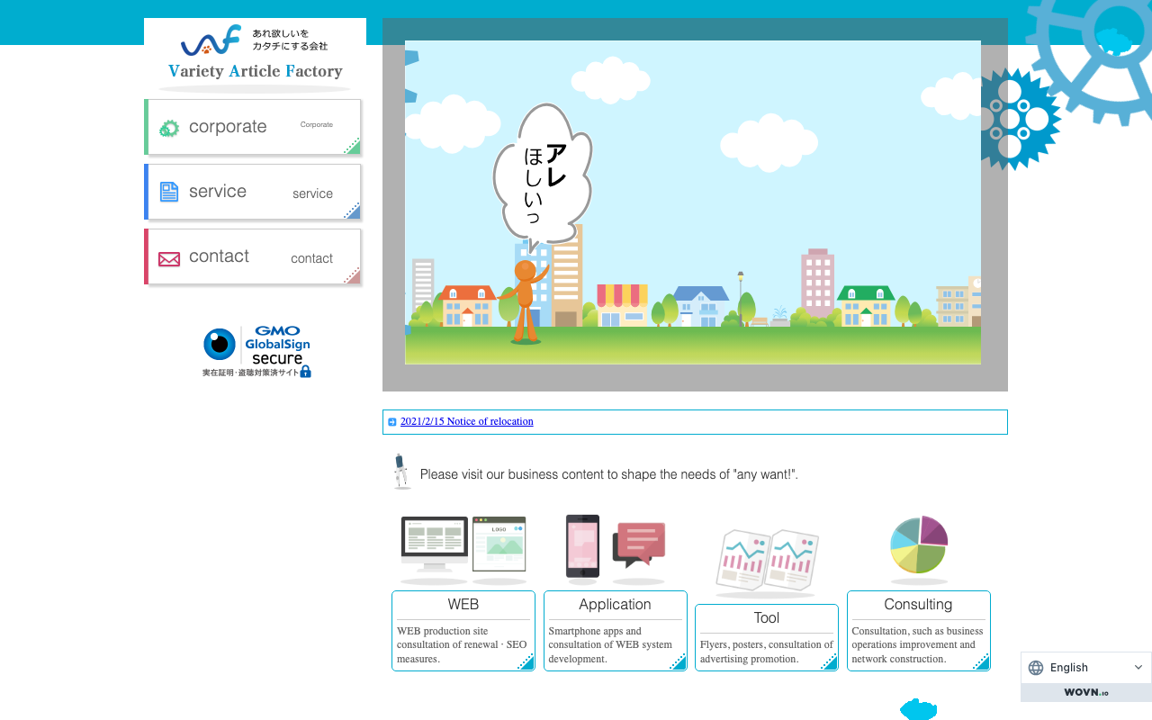Click the pie chart Consulting icon
1152x720 pixels.
coord(918,545)
